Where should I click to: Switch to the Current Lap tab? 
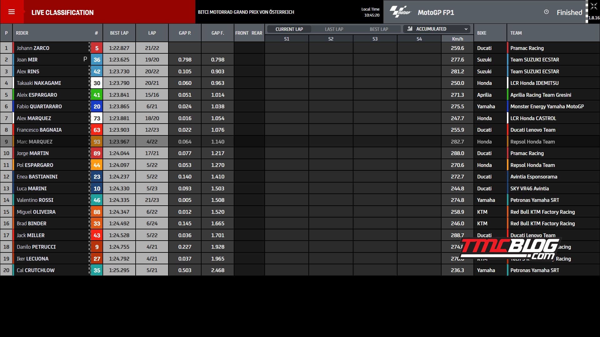(289, 29)
